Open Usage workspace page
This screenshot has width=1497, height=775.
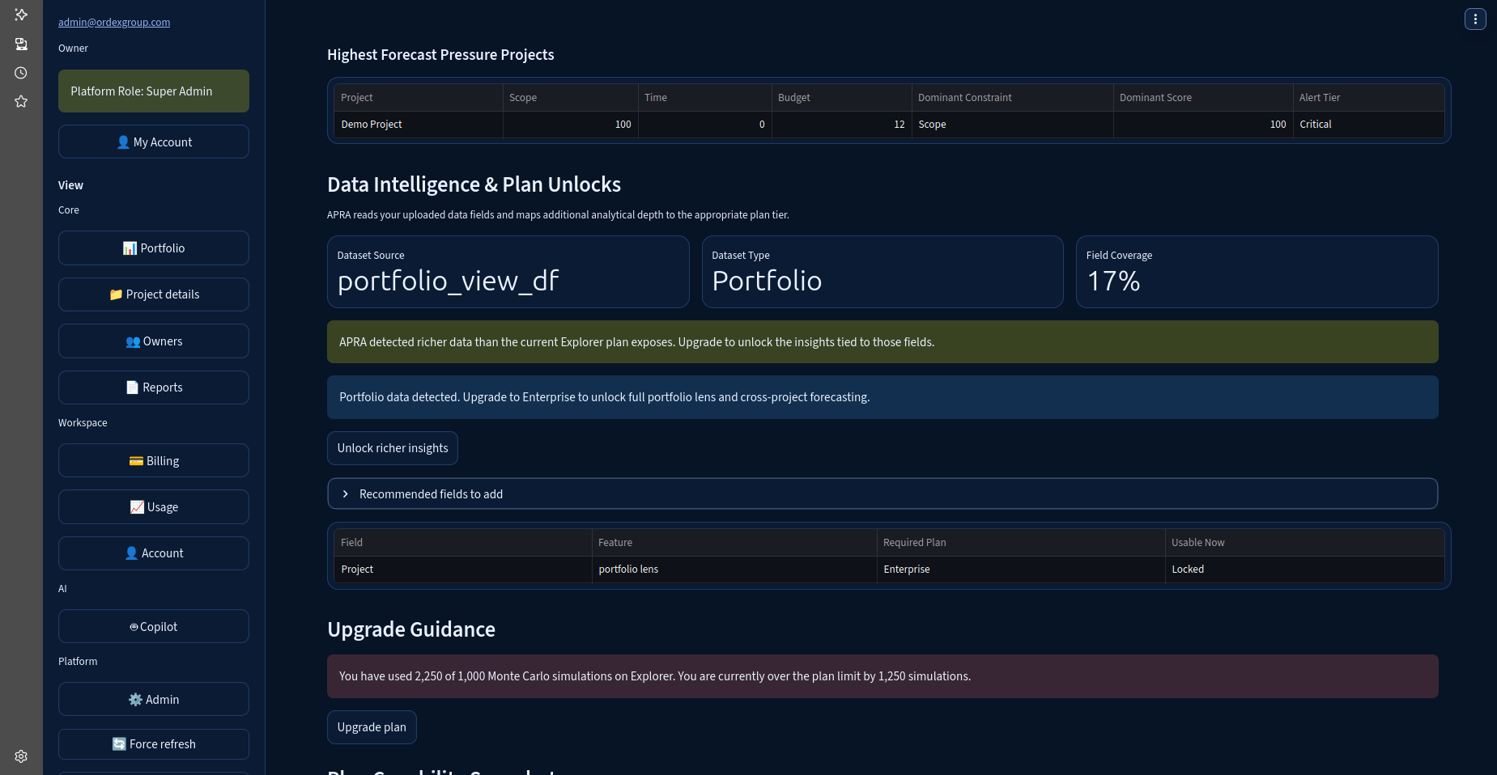pyautogui.click(x=154, y=506)
